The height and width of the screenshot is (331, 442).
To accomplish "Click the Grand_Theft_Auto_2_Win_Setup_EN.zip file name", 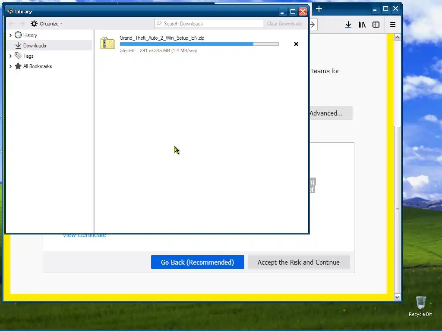I will point(162,38).
